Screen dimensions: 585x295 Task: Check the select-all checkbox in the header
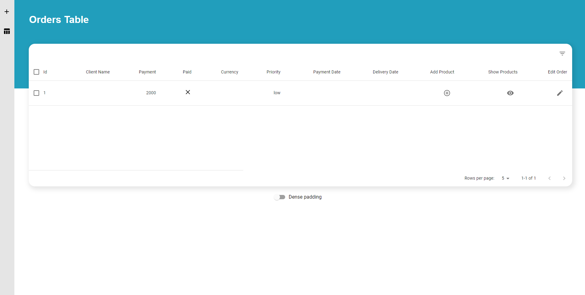(36, 72)
